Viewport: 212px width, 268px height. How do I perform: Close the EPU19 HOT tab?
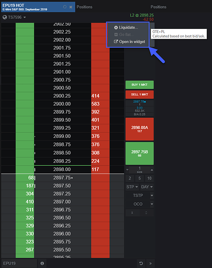[x=71, y=7]
